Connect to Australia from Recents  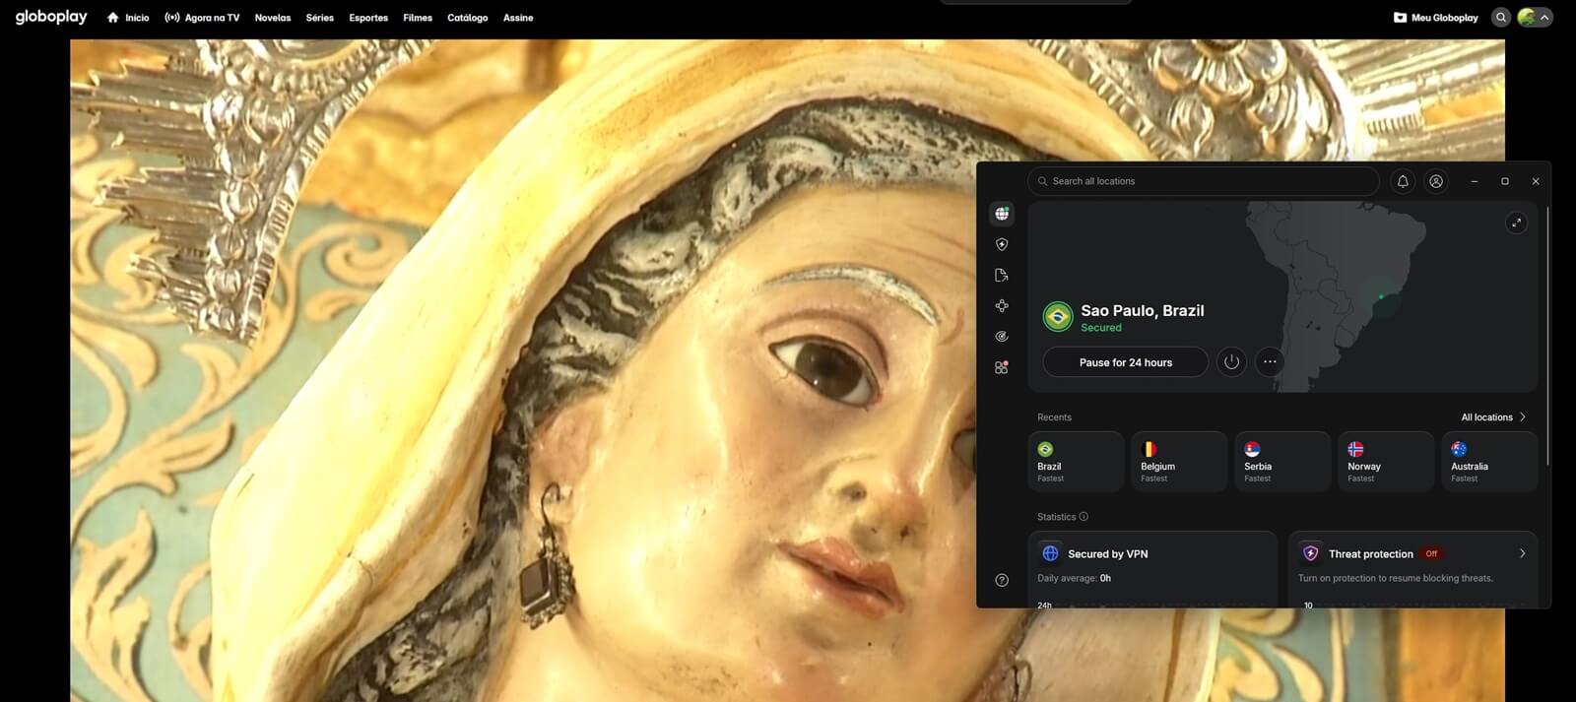point(1489,462)
